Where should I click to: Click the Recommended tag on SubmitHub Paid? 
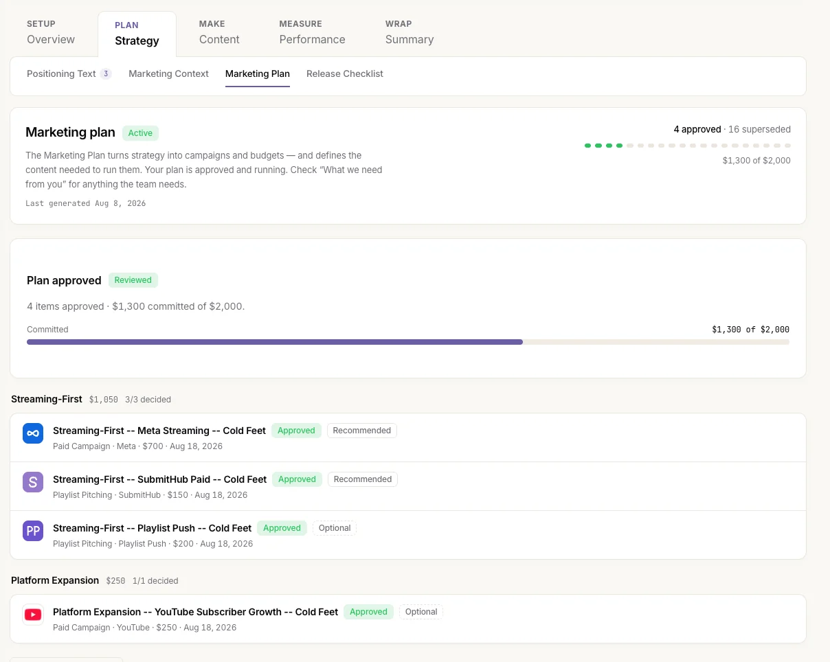click(363, 479)
